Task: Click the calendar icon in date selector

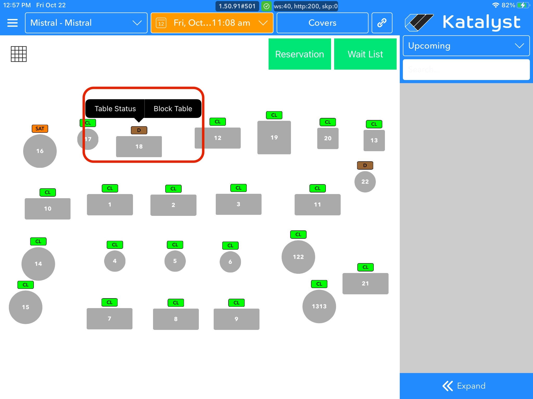Action: tap(161, 23)
